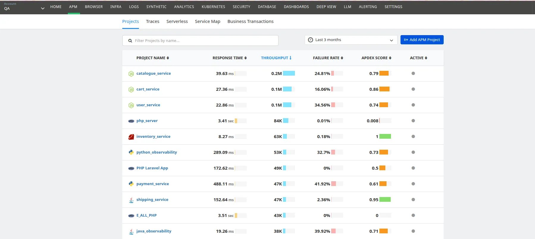Click the active status dot for php_server

tap(413, 121)
